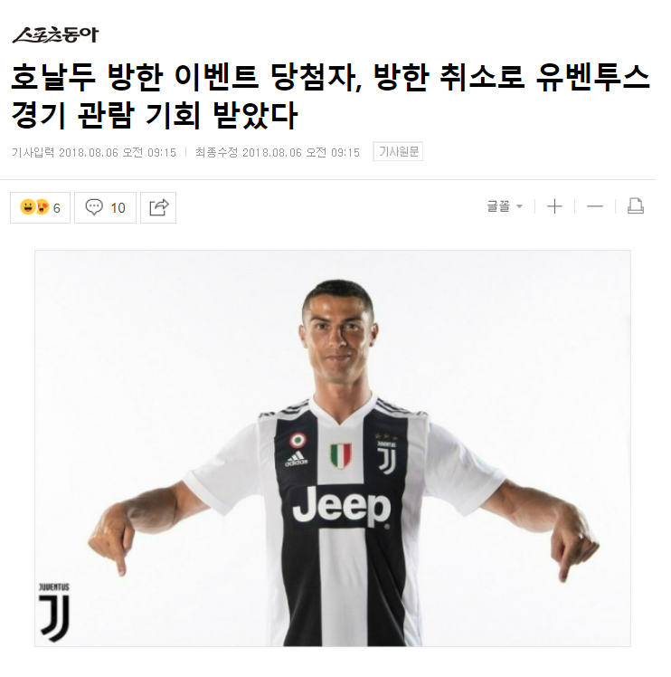Open the Juventus jersey article photo
Screen dimensions: 671x677
(333, 448)
